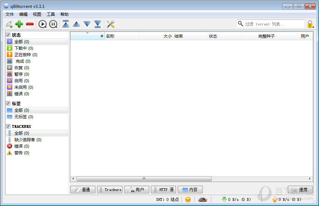This screenshot has height=206, width=319.
Task: Select 恢复 (0) filter
Action: pyautogui.click(x=37, y=68)
